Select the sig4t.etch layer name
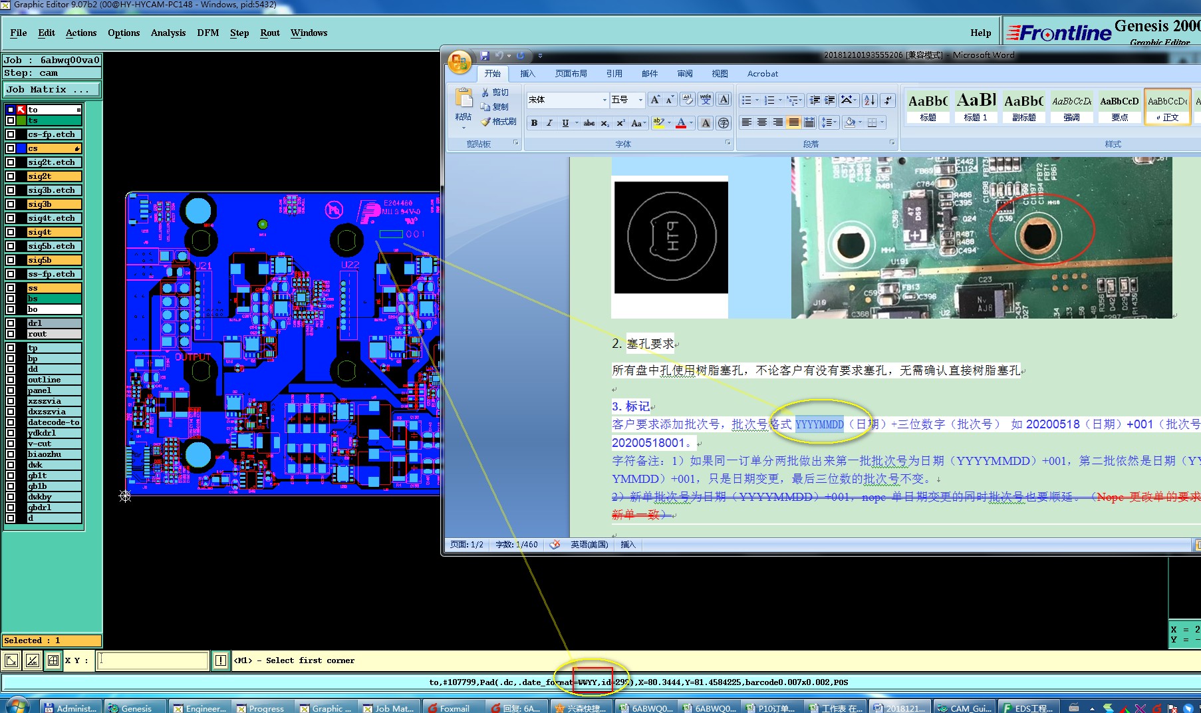 pos(55,218)
